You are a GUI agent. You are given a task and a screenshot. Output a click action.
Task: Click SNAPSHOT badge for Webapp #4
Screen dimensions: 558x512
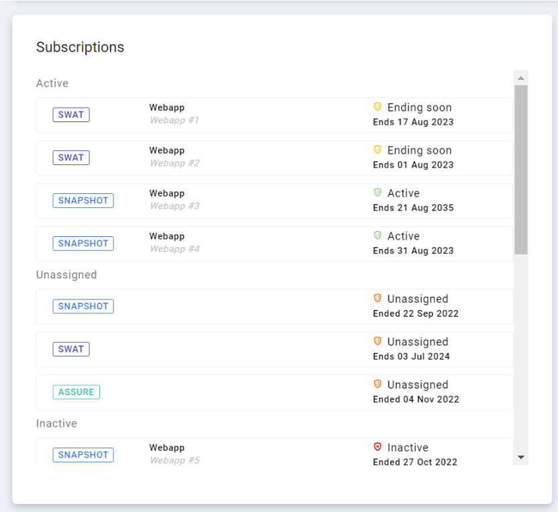[x=83, y=244]
